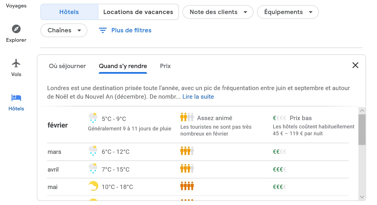Image resolution: width=377 pixels, height=205 pixels.
Task: Open the Équipements dropdown
Action: point(288,12)
